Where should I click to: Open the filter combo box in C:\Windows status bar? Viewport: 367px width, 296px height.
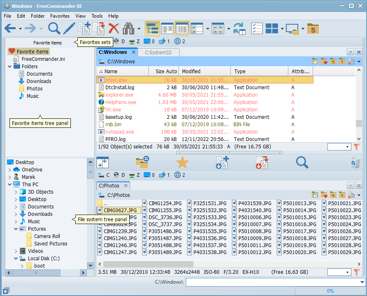pyautogui.click(x=339, y=147)
